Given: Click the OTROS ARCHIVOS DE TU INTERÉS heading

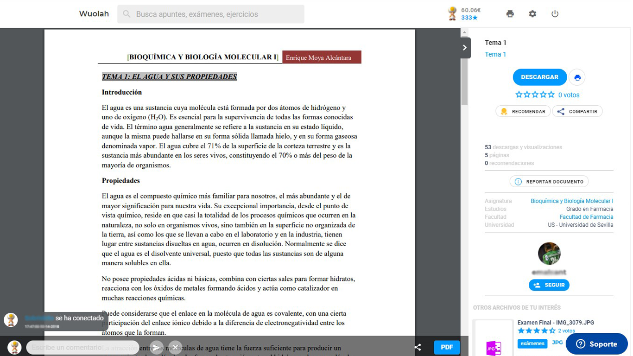Looking at the screenshot, I should pos(517,307).
